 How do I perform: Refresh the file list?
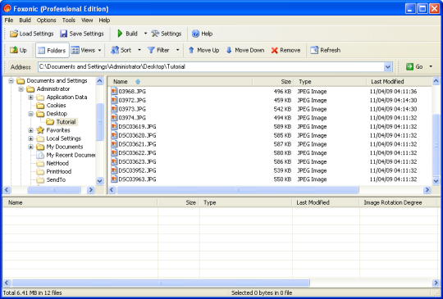pyautogui.click(x=325, y=50)
